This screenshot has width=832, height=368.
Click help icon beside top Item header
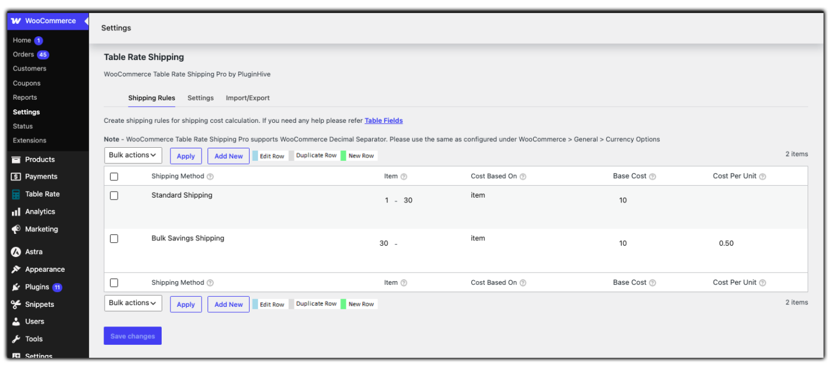click(404, 176)
